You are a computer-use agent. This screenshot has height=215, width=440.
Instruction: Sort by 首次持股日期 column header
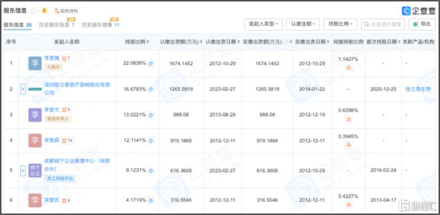tap(383, 42)
